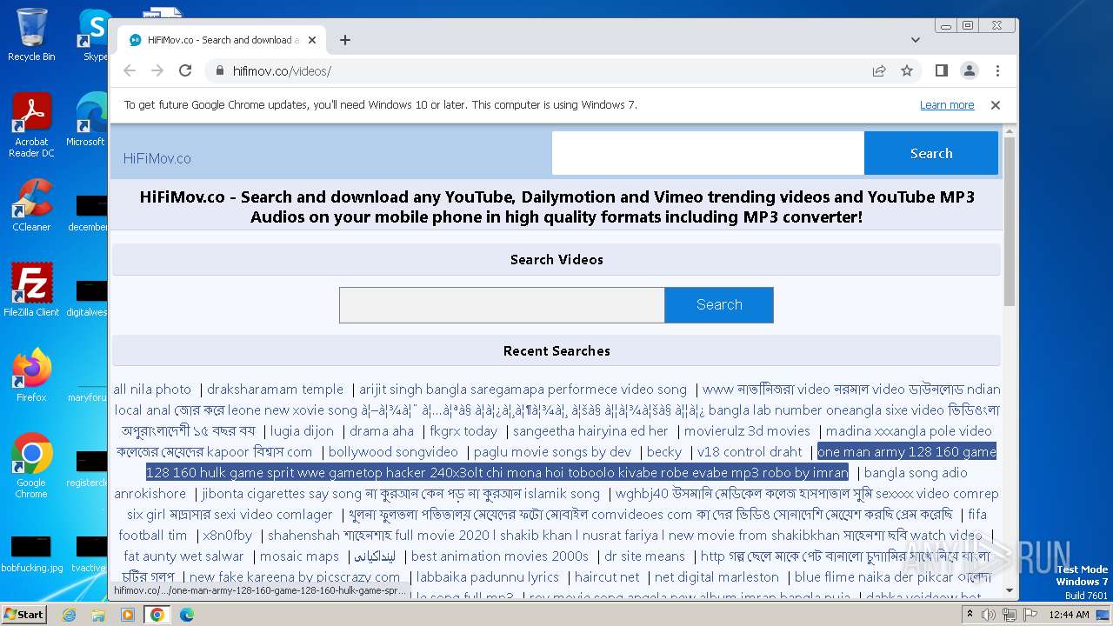Open 'draksharamam temple' search link
The width and height of the screenshot is (1113, 626).
click(275, 390)
